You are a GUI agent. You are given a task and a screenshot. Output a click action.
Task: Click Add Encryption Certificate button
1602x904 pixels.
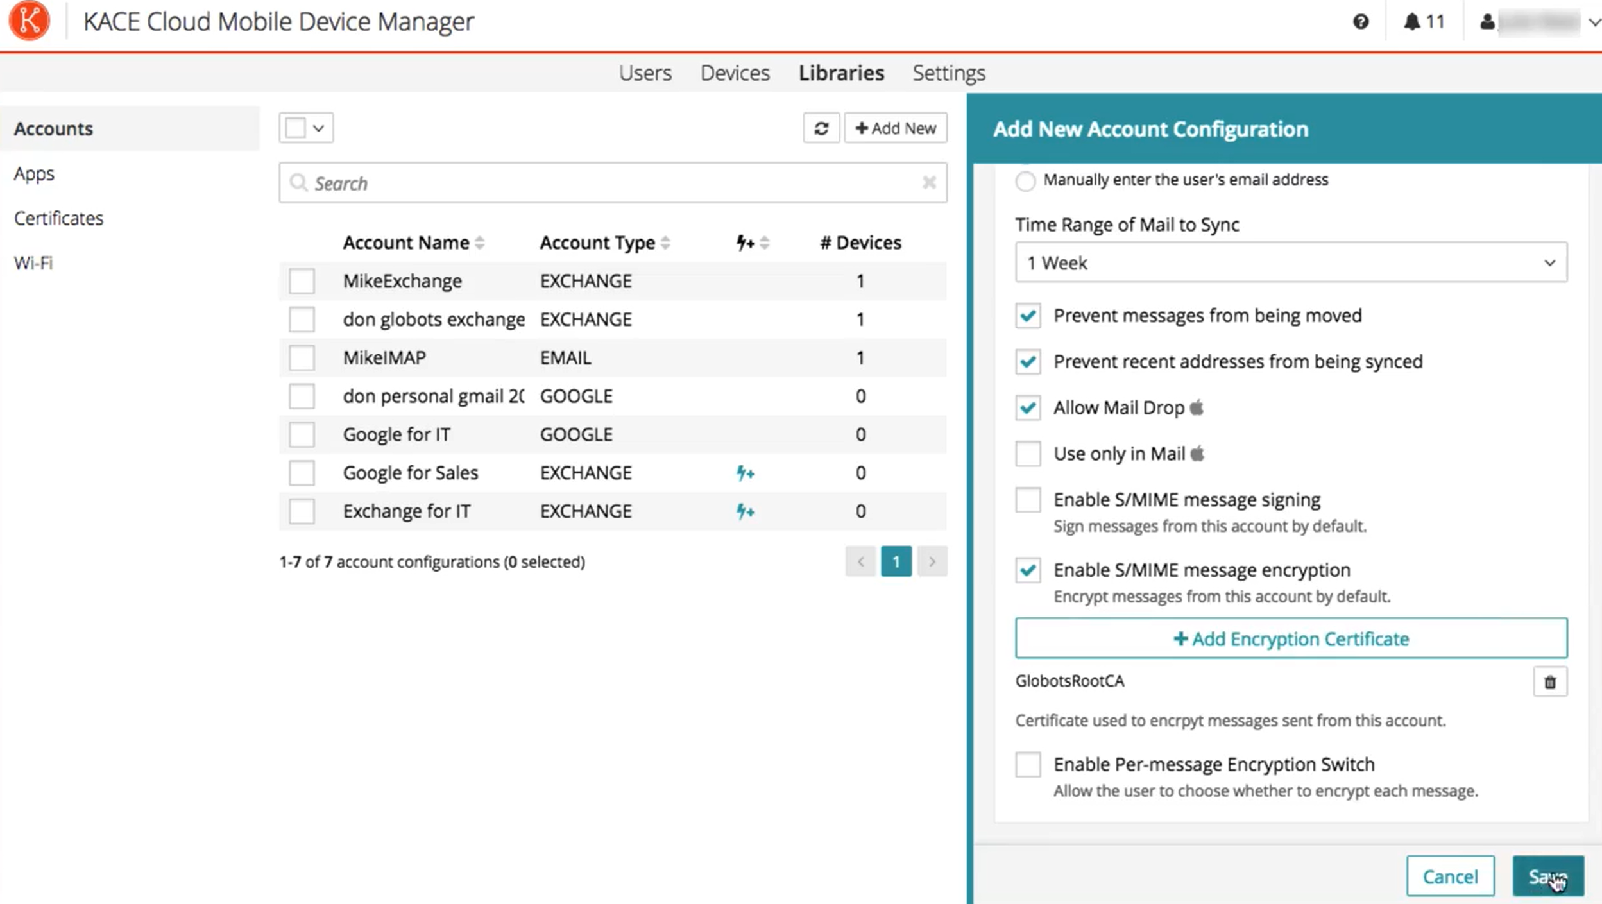coord(1291,638)
